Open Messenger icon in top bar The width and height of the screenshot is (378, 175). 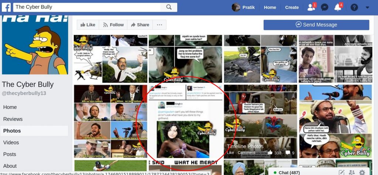325,7
